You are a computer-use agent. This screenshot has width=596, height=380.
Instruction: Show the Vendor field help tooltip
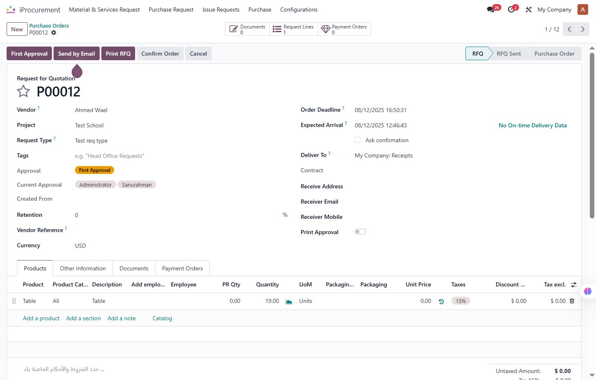39,108
